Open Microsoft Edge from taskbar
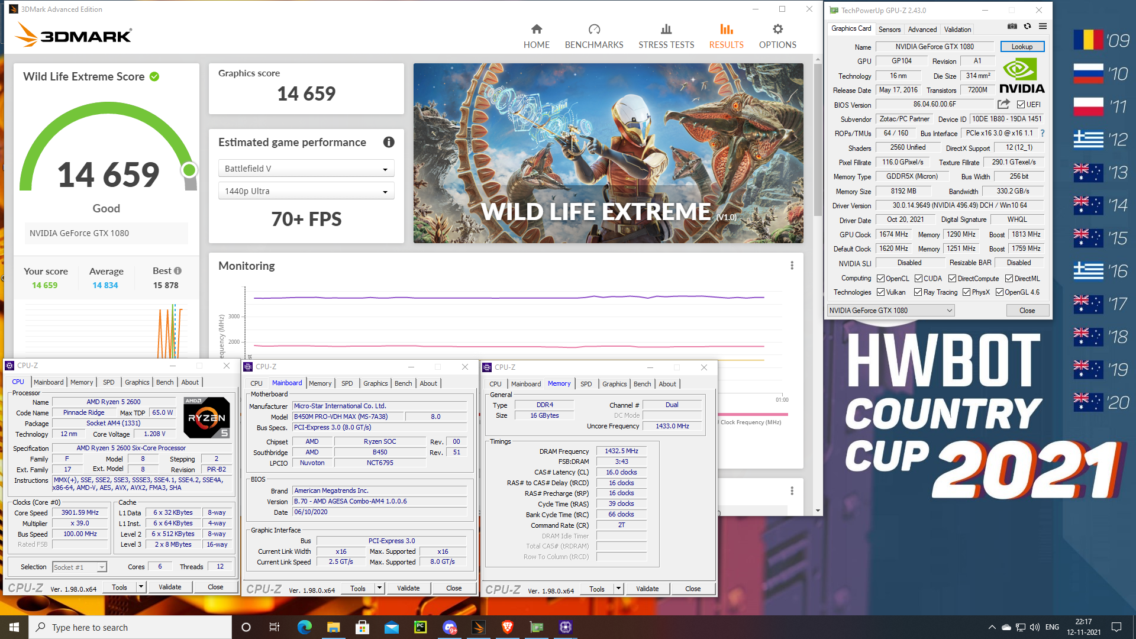The height and width of the screenshot is (639, 1136). click(x=304, y=627)
